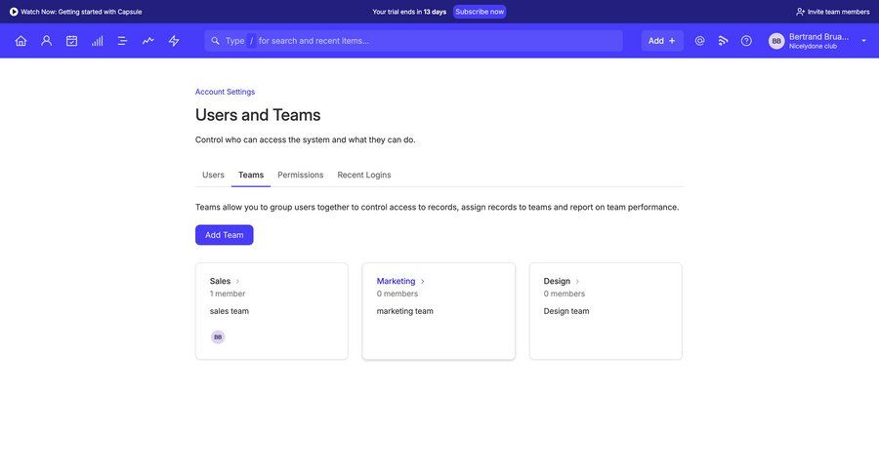Open the Reports line graph icon
The width and height of the screenshot is (879, 472).
coord(147,41)
